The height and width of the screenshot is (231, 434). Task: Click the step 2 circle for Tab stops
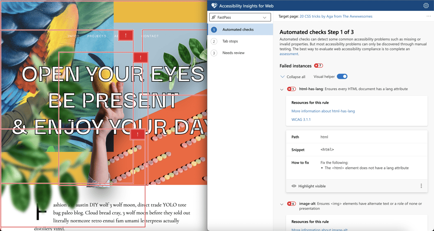[x=214, y=41]
